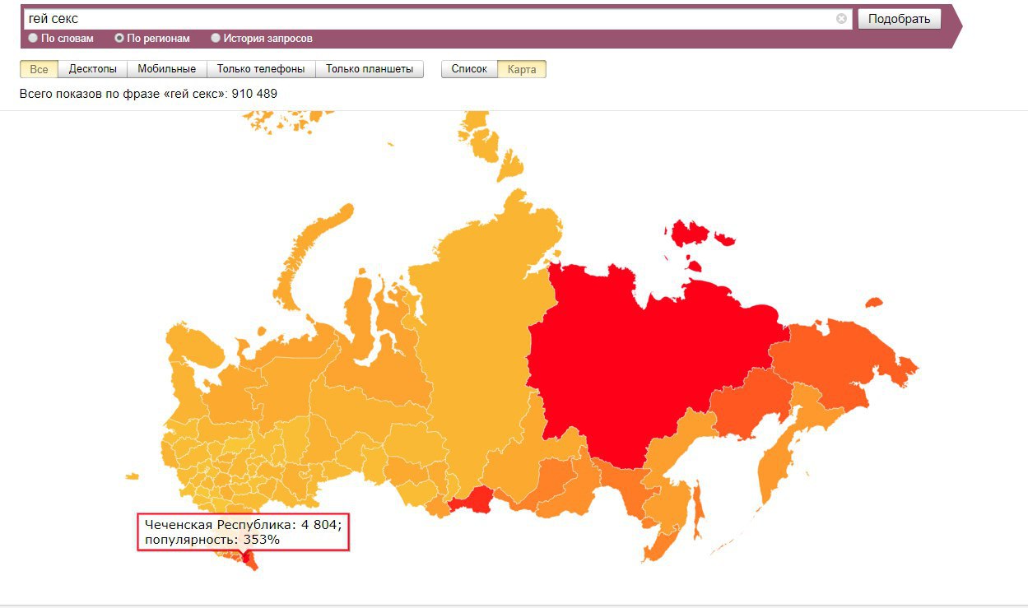Switch to the Карта view
The height and width of the screenshot is (608, 1028).
tap(522, 69)
